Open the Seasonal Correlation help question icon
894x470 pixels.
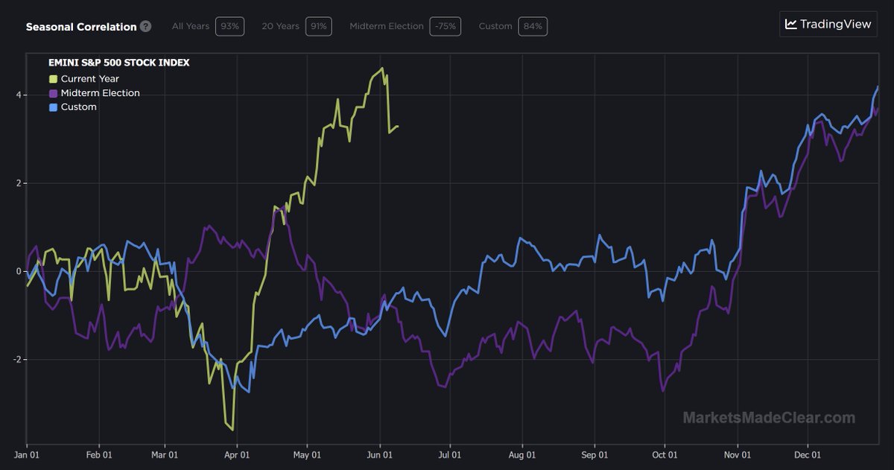(145, 26)
